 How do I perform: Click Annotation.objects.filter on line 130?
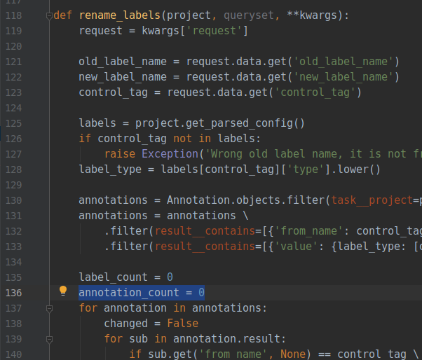coord(246,200)
